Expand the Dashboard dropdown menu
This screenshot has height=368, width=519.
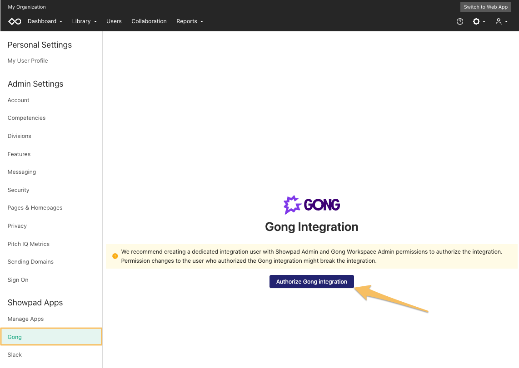coord(45,21)
